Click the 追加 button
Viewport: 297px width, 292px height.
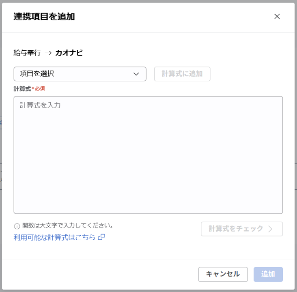coord(268,274)
